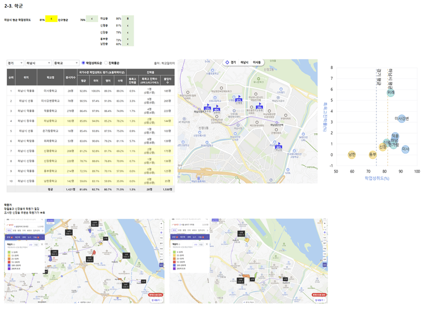Click the 미사강변중학교 table cell

point(50,101)
